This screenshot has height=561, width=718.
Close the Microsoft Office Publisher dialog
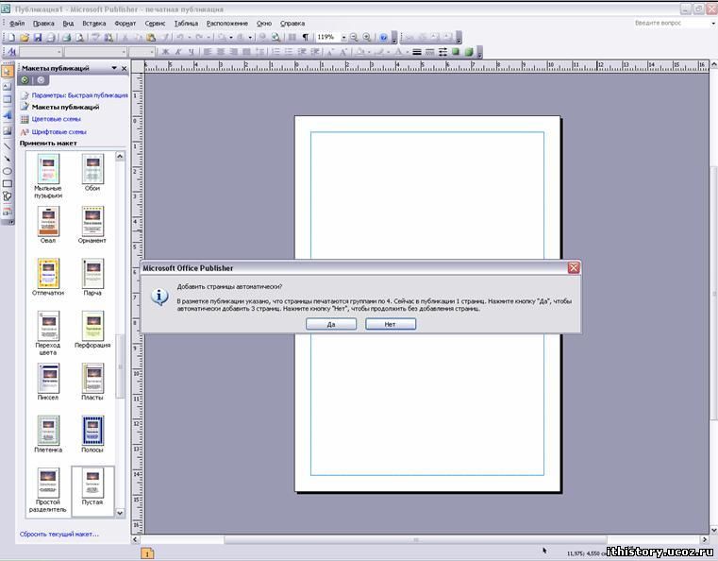tap(574, 267)
